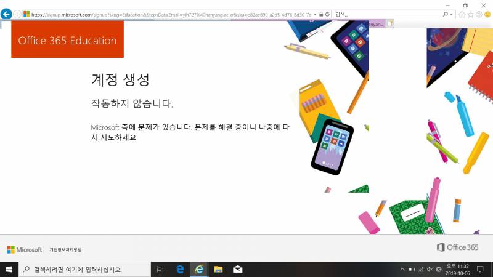Open File Explorer from the taskbar
Screen dimensions: 493x277
(x=218, y=269)
